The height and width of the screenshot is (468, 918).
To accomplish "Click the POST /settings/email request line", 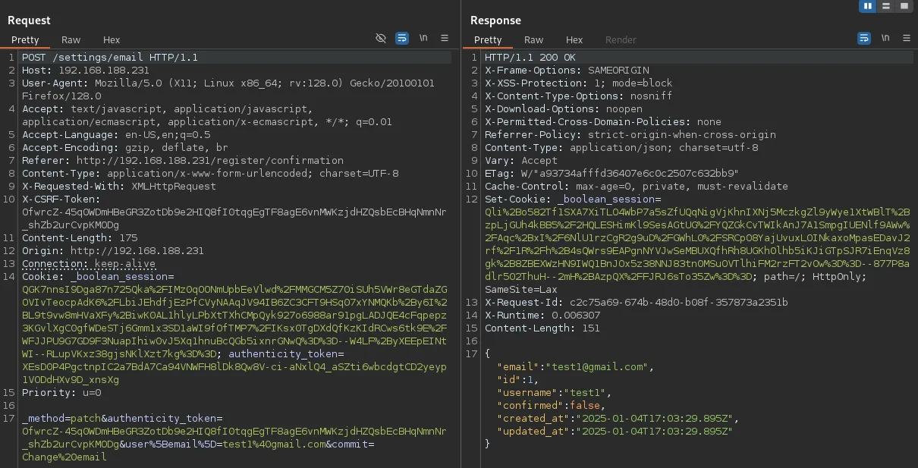I will point(110,58).
